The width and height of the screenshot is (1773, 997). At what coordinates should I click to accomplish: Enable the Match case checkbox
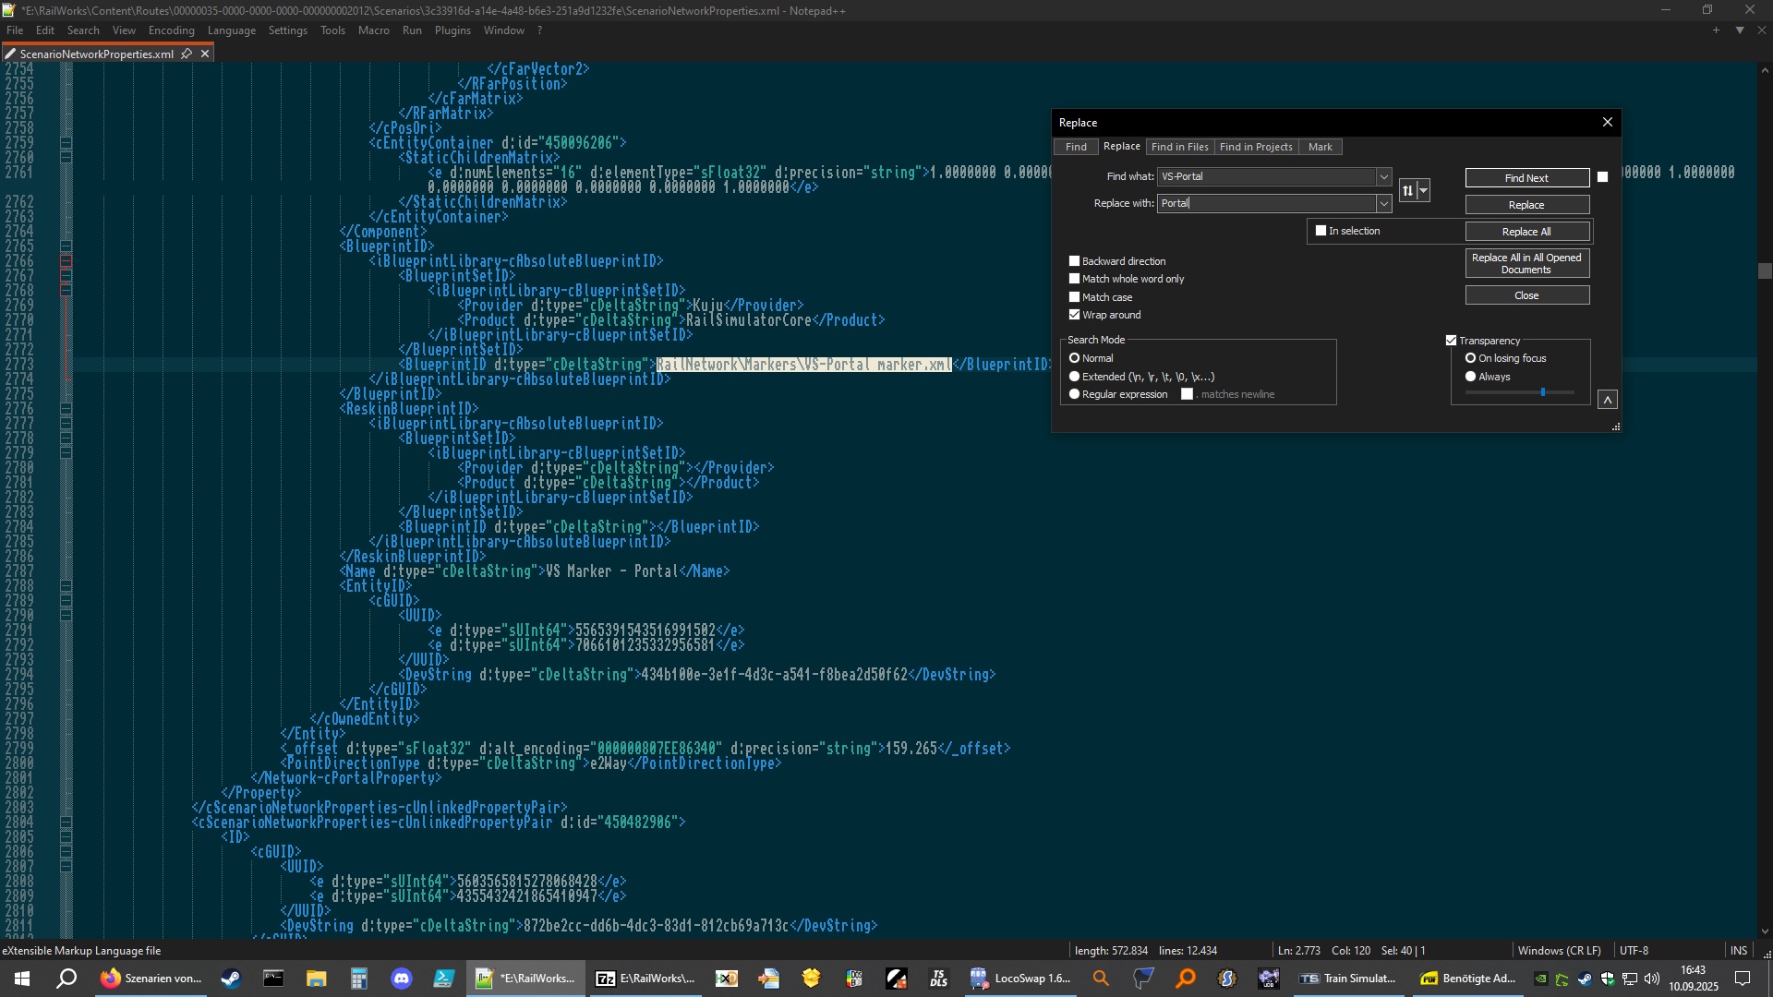pyautogui.click(x=1074, y=297)
